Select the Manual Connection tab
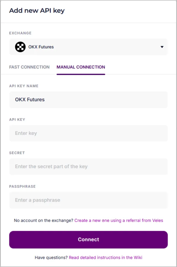The height and width of the screenshot is (267, 177). pos(81,67)
